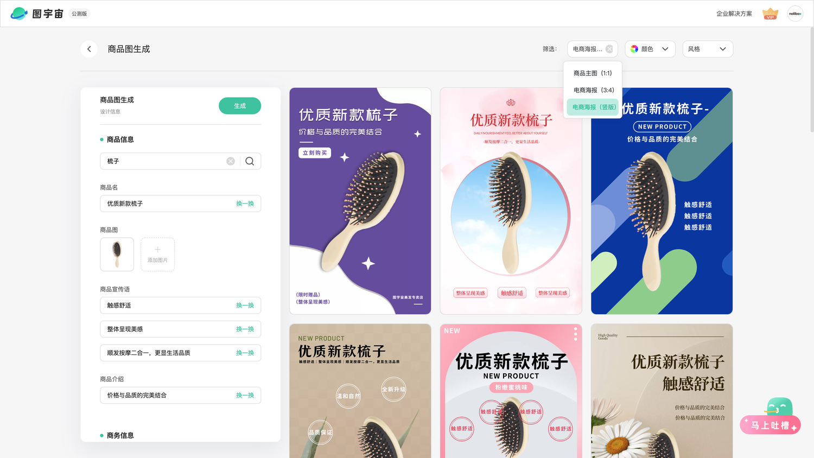Click the page vertical scrollbar
Viewport: 814px width, 458px height.
click(811, 80)
